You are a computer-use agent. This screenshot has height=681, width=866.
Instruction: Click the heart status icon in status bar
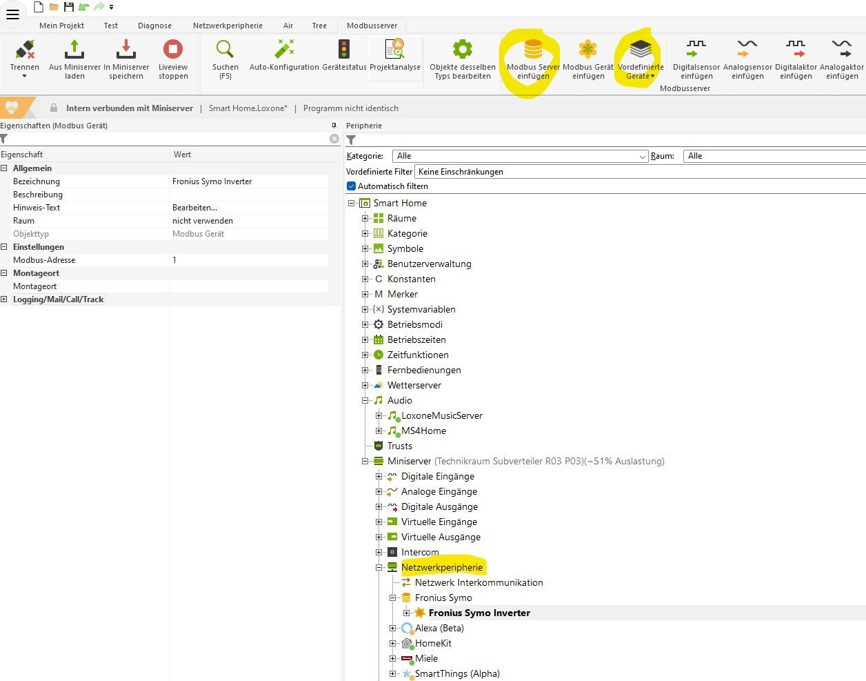12,108
